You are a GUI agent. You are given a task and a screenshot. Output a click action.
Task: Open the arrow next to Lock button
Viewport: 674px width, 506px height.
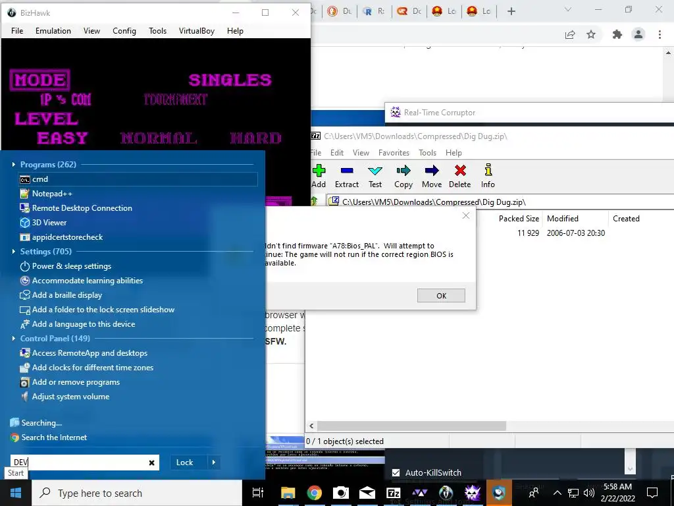pyautogui.click(x=214, y=462)
